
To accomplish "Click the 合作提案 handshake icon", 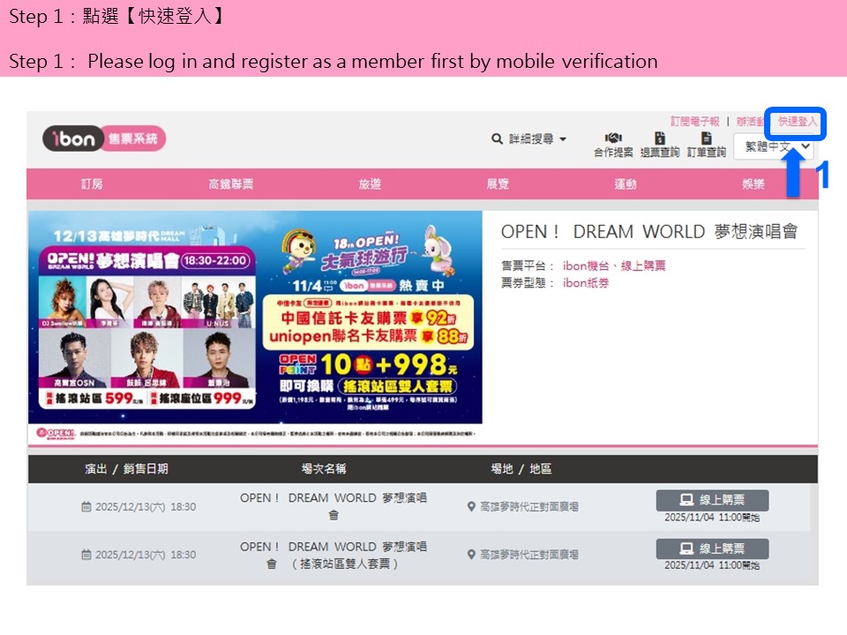I will click(x=613, y=138).
